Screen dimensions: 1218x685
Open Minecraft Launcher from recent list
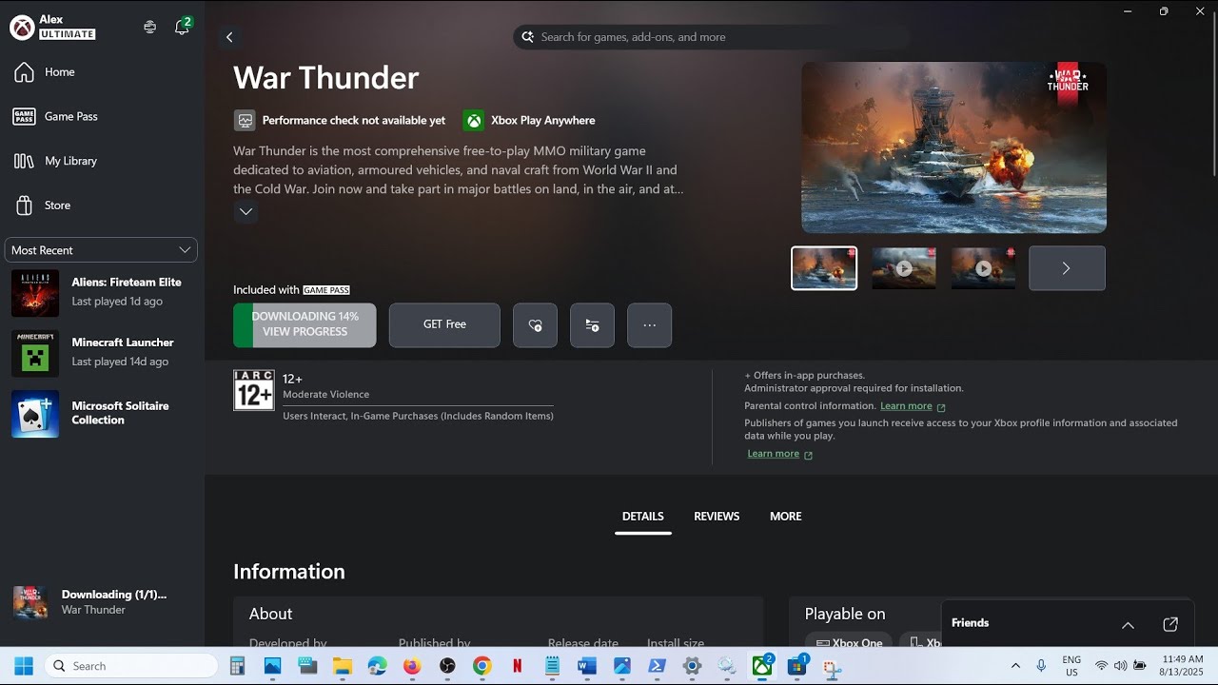[101, 353]
